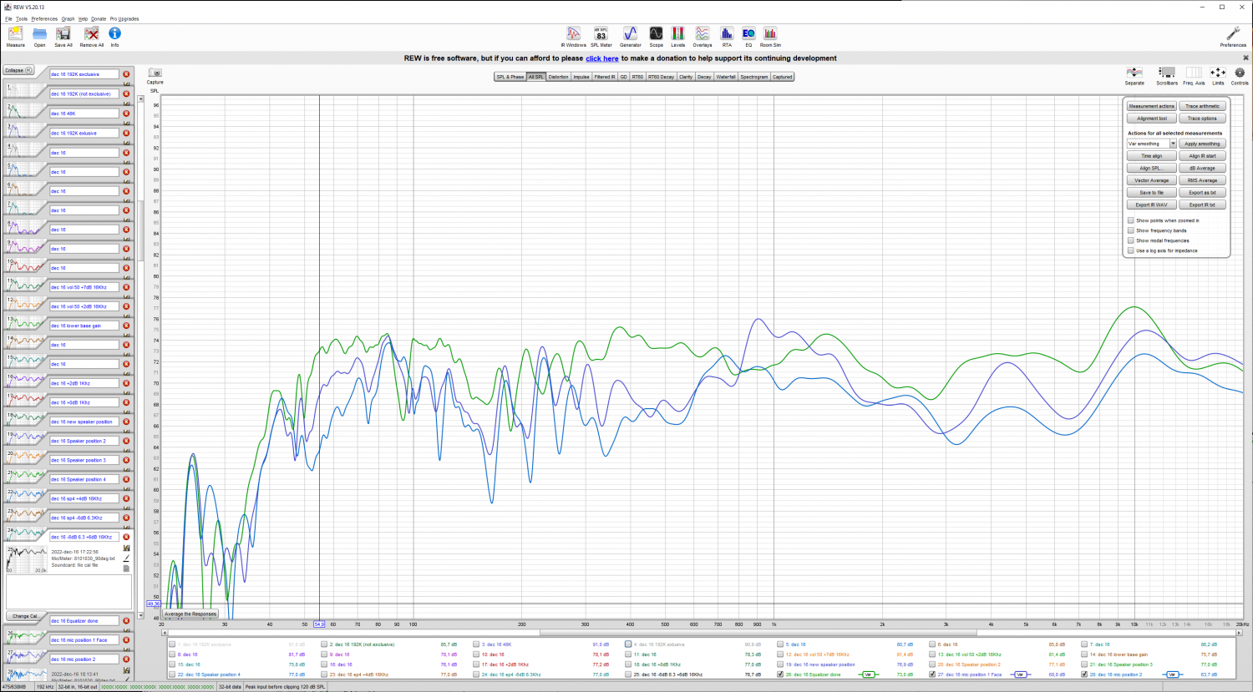Open the Pro Upgrades menu
The width and height of the screenshot is (1253, 692).
[124, 18]
